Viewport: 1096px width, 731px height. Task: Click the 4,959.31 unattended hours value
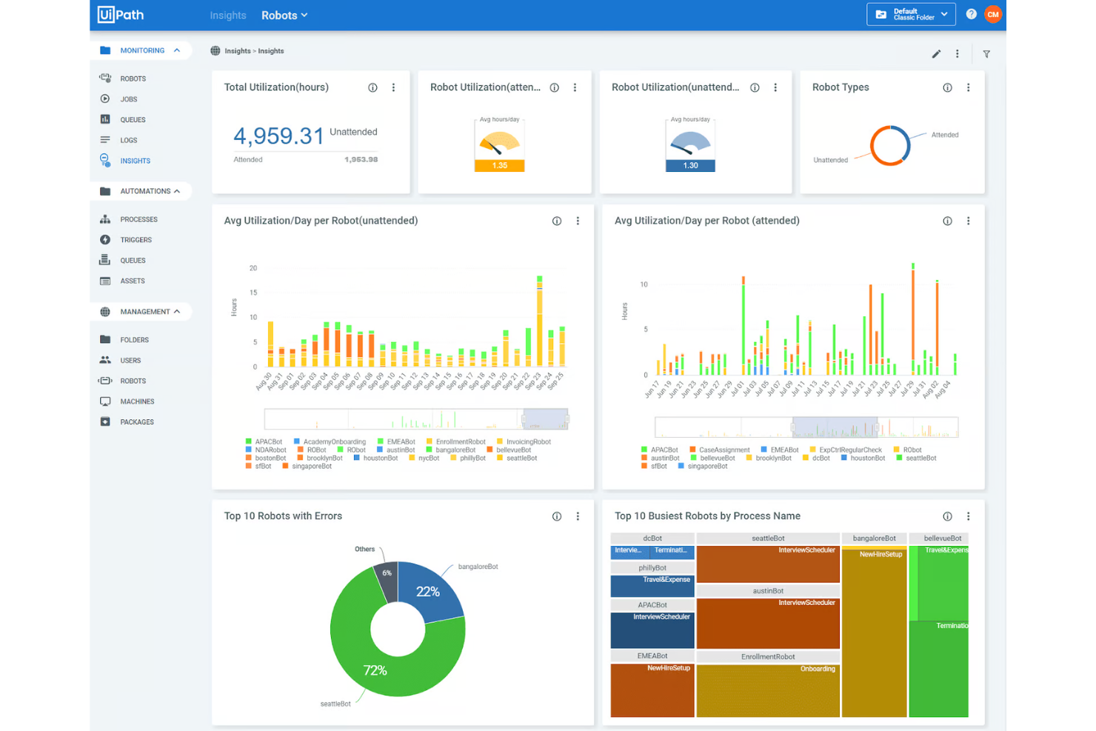point(278,136)
